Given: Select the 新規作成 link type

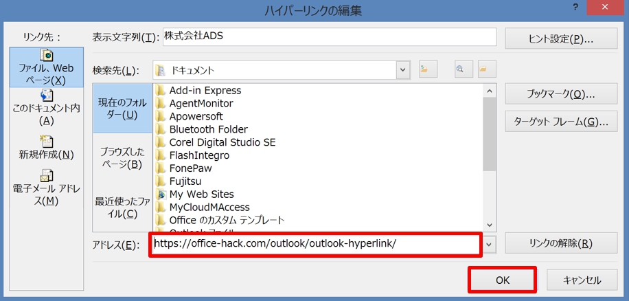Looking at the screenshot, I should [x=47, y=148].
